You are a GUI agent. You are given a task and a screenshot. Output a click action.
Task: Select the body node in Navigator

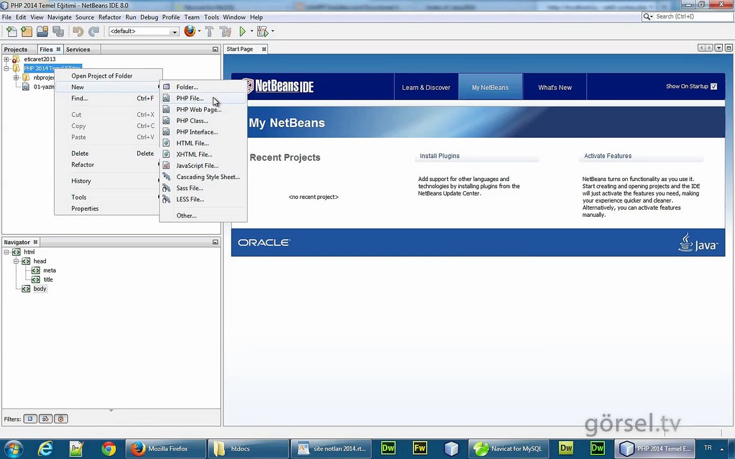pyautogui.click(x=40, y=289)
